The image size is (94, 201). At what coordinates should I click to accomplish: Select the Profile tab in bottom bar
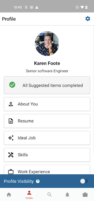click(29, 195)
